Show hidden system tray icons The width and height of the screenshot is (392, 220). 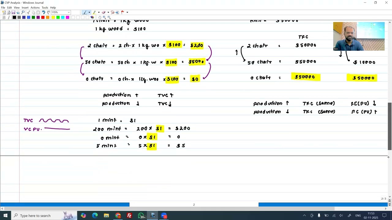point(304,216)
